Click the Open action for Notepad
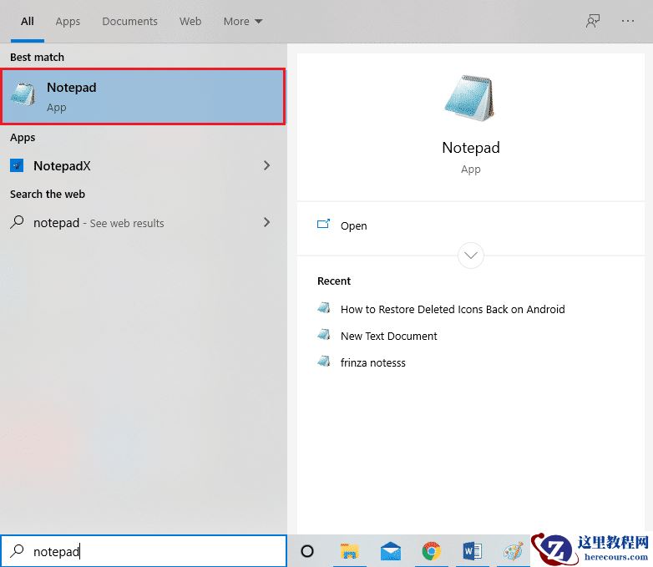Image resolution: width=653 pixels, height=567 pixels. (x=471, y=225)
